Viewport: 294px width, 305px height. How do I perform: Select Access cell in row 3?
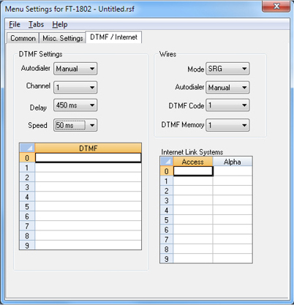click(193, 200)
